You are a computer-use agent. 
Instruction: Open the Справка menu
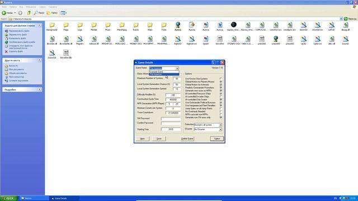(53, 7)
